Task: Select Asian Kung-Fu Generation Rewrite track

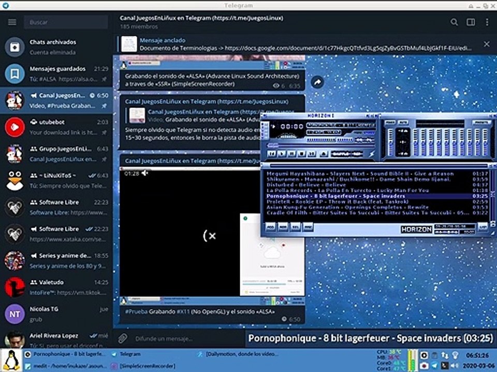Action: tap(377, 207)
